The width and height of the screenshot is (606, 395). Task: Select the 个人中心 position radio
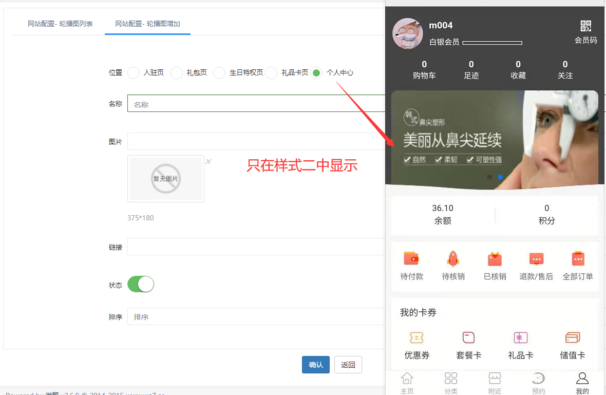[x=316, y=72]
